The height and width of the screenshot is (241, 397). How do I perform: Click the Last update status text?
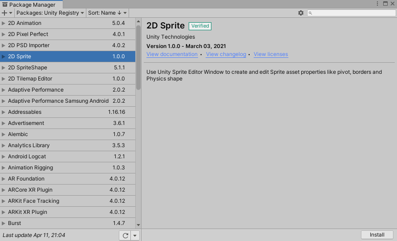(x=34, y=235)
